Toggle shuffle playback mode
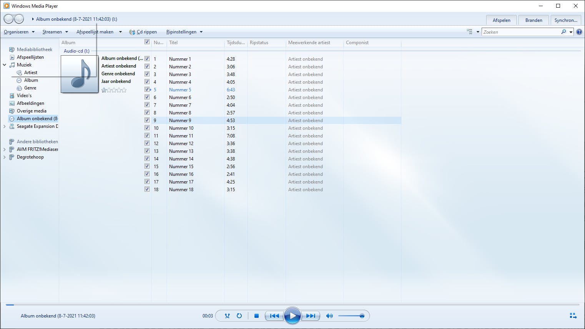 (x=227, y=316)
